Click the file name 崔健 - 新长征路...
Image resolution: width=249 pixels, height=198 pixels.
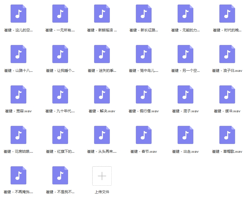pyautogui.click(x=144, y=30)
